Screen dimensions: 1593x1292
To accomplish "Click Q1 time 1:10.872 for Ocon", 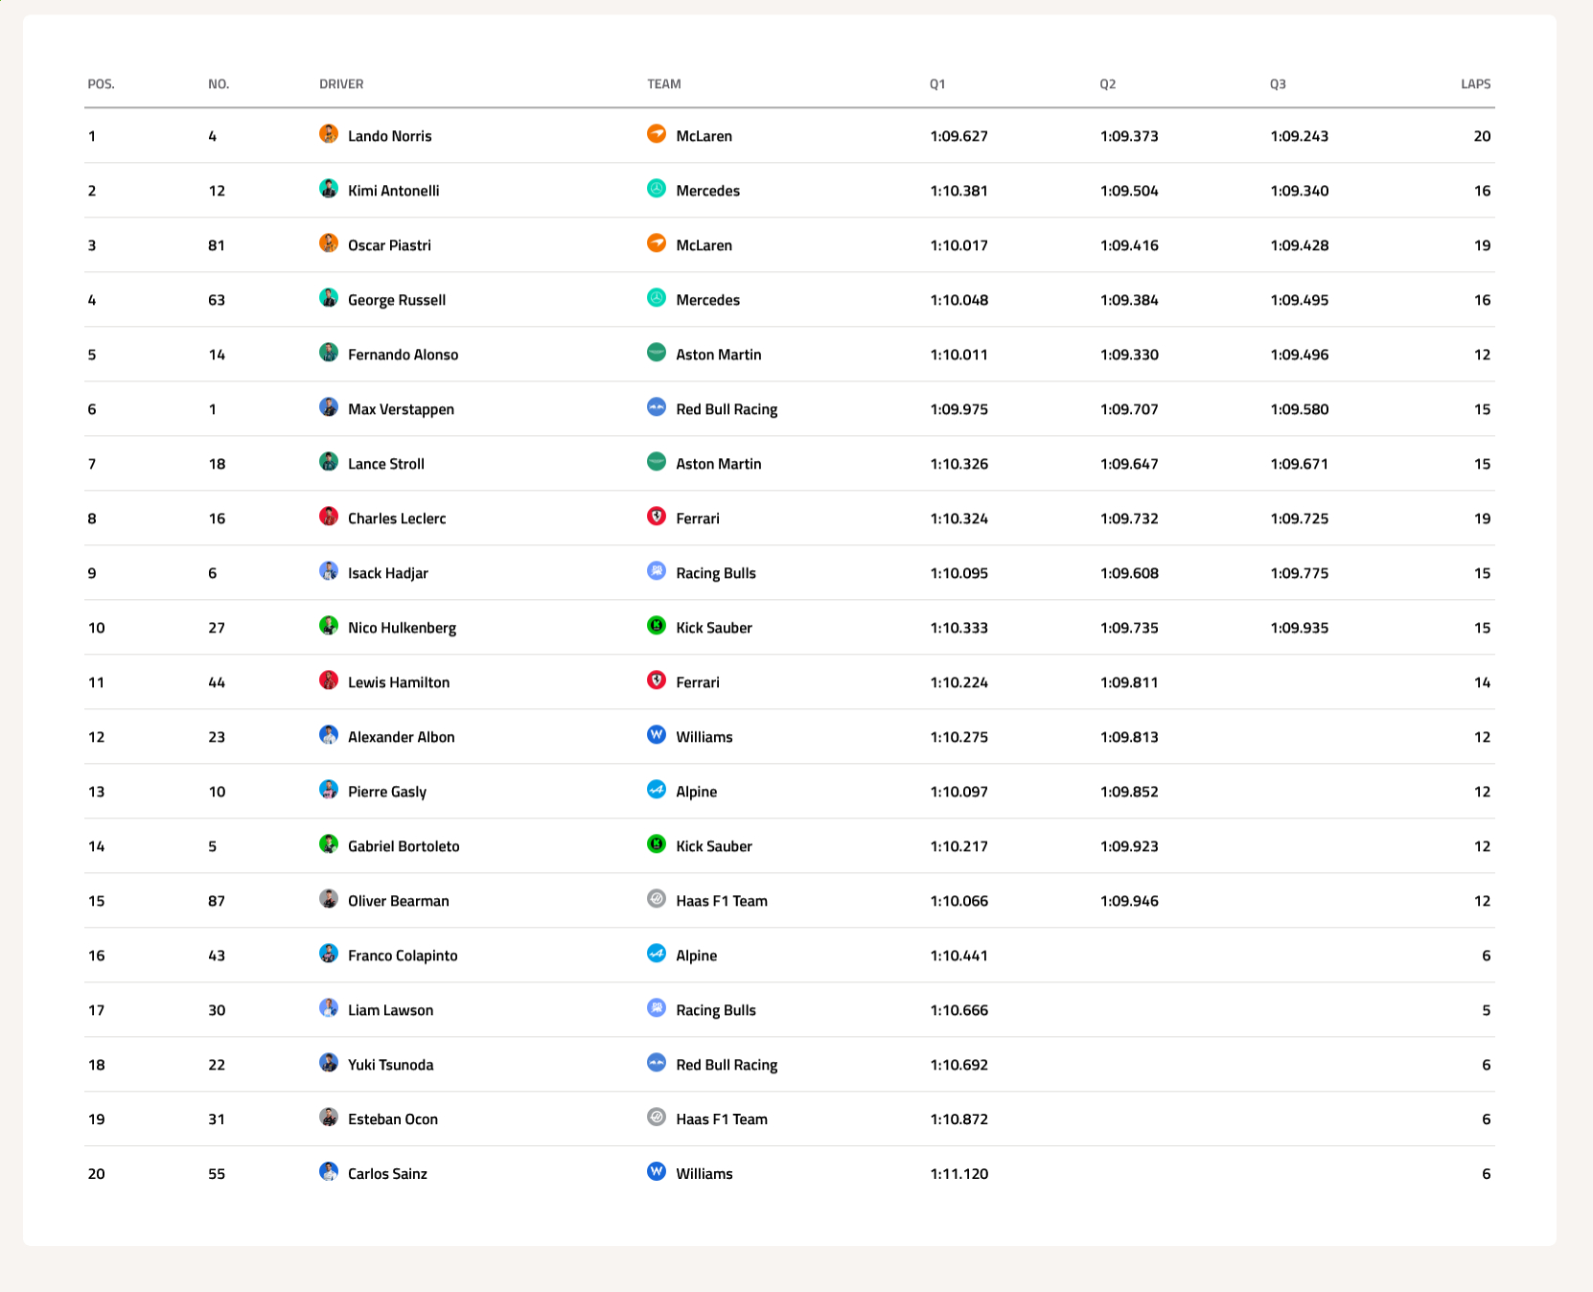I will 959,1119.
